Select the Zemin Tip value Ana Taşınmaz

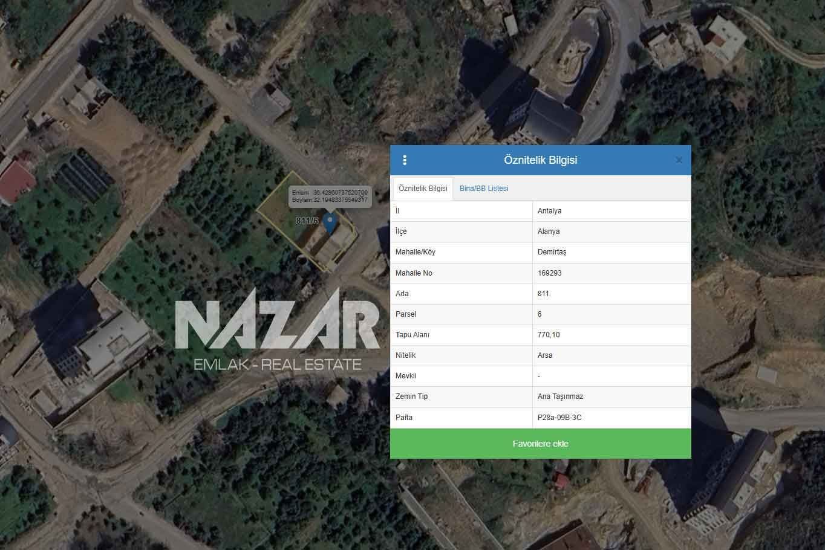pyautogui.click(x=561, y=396)
